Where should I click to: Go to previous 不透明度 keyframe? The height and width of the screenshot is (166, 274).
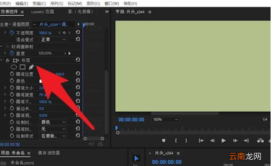(59, 33)
